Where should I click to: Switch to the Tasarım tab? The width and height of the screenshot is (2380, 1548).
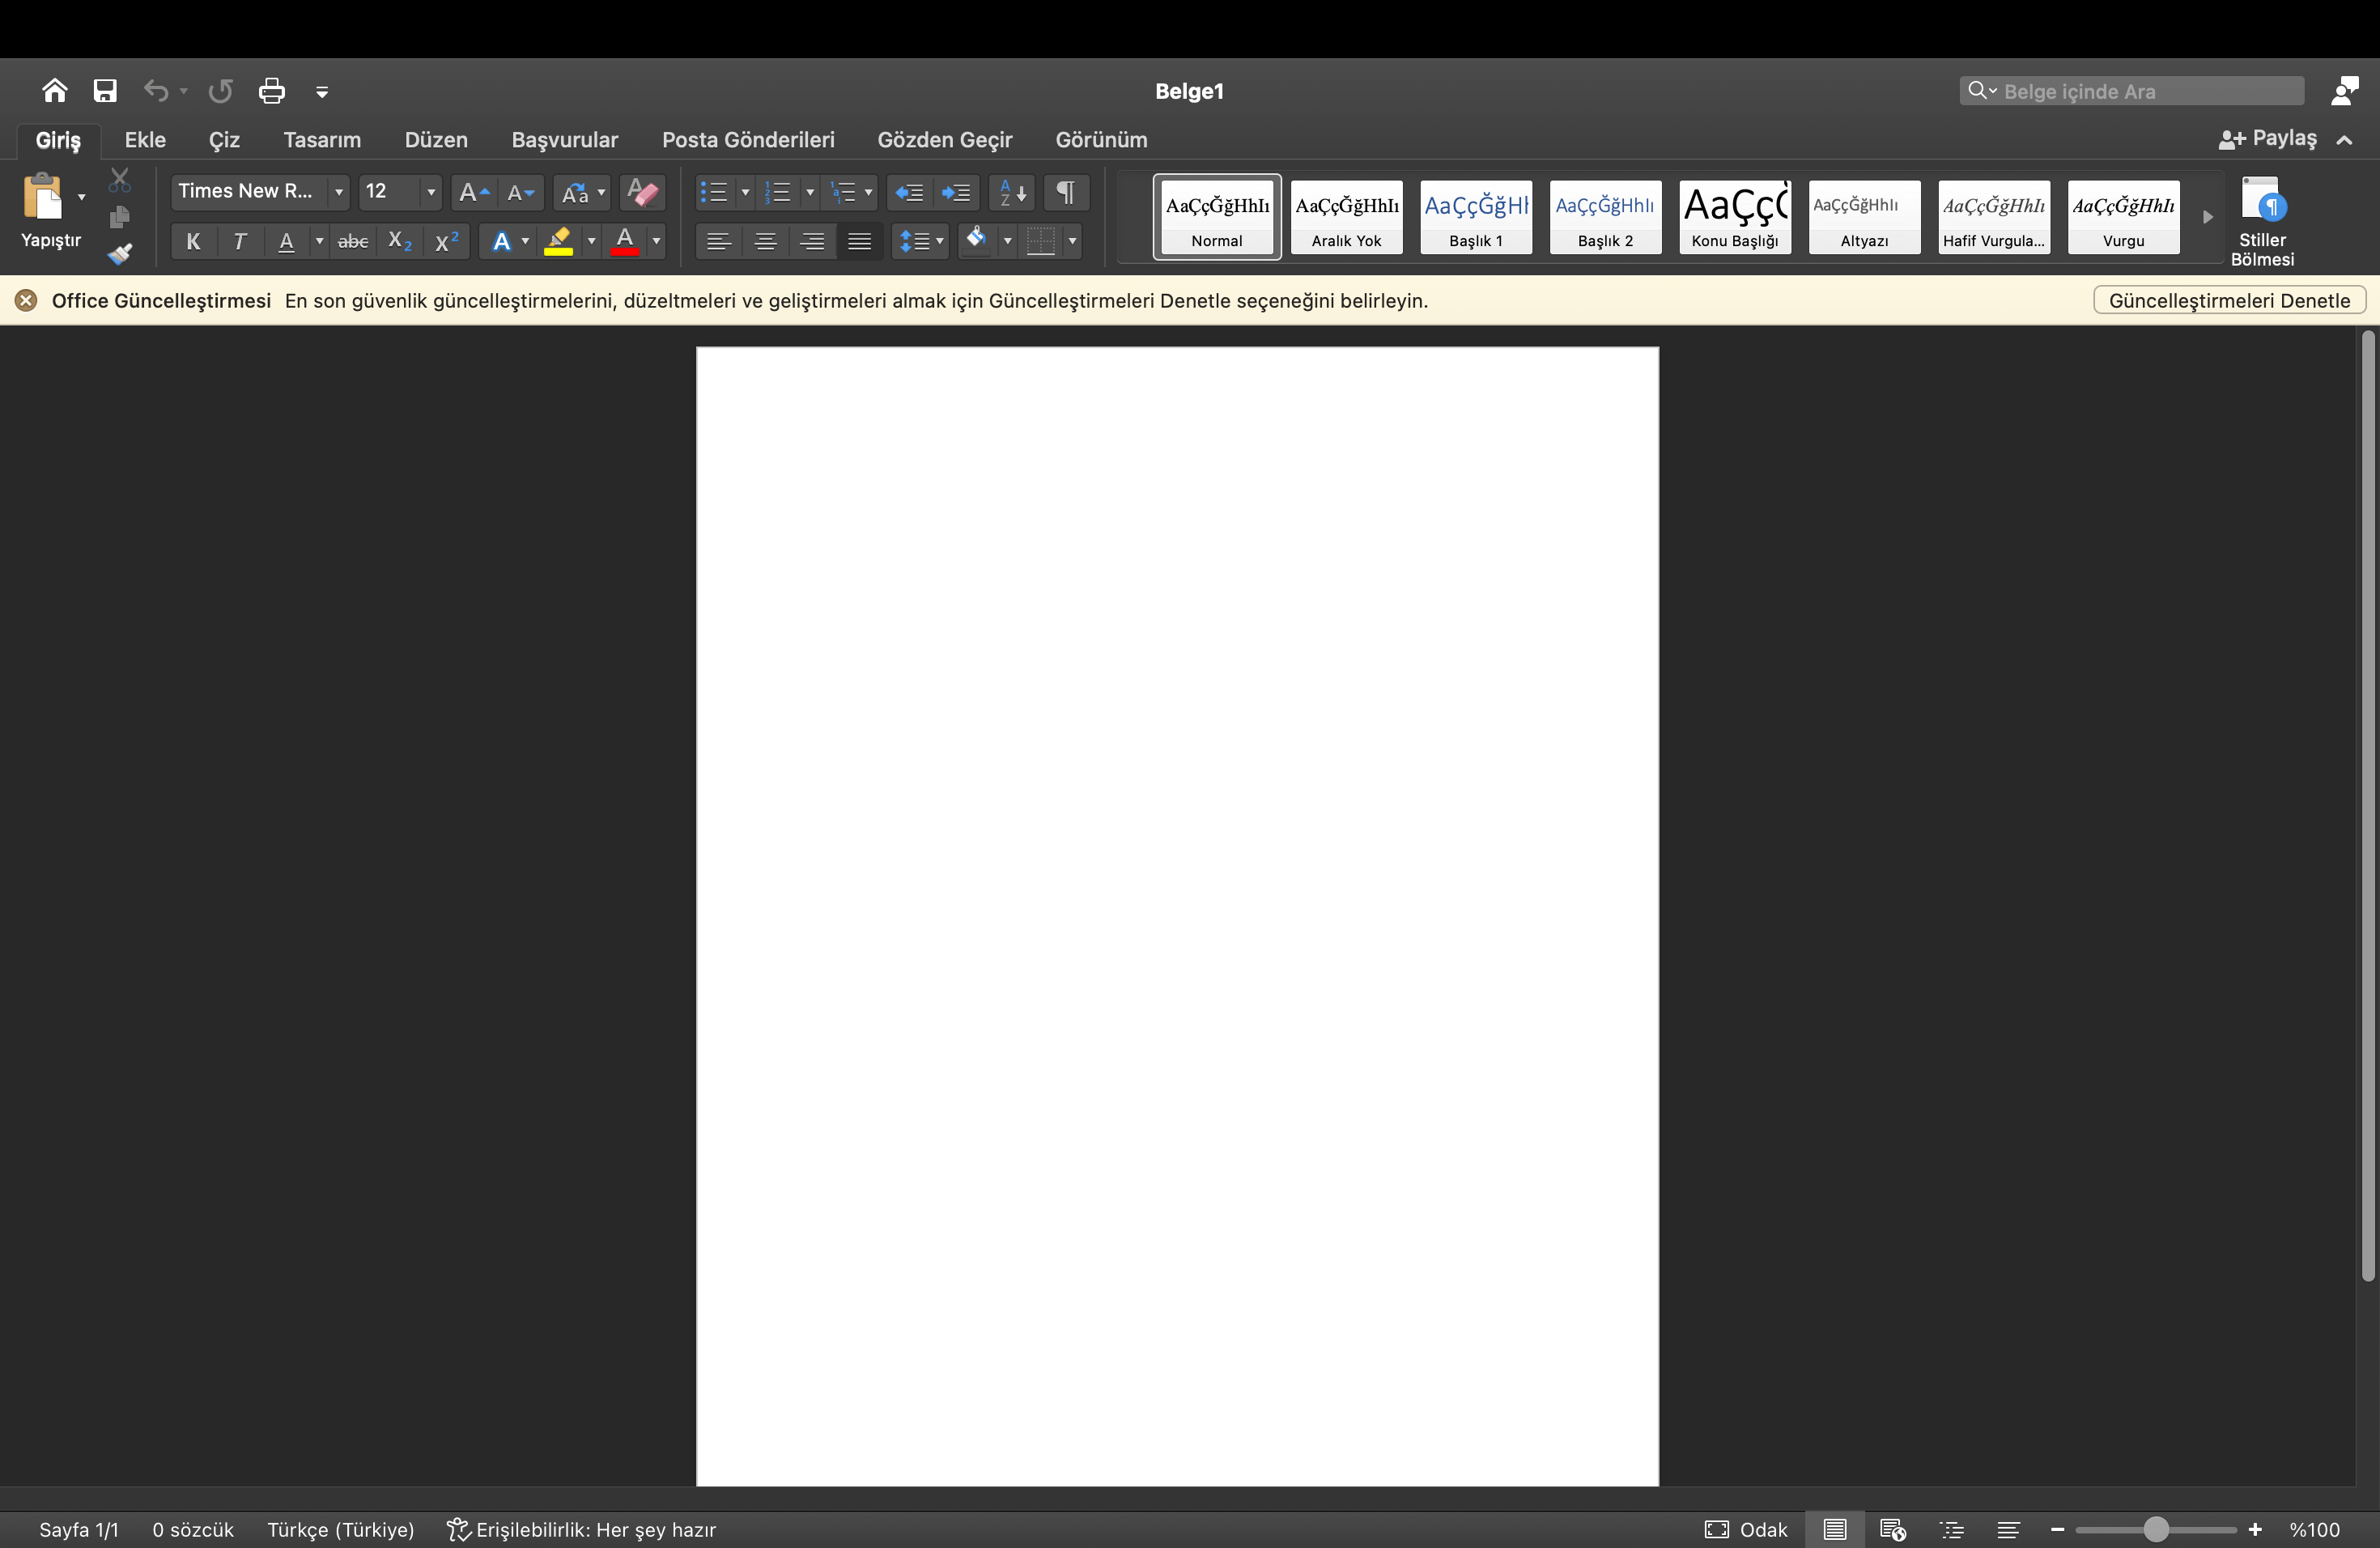point(322,140)
